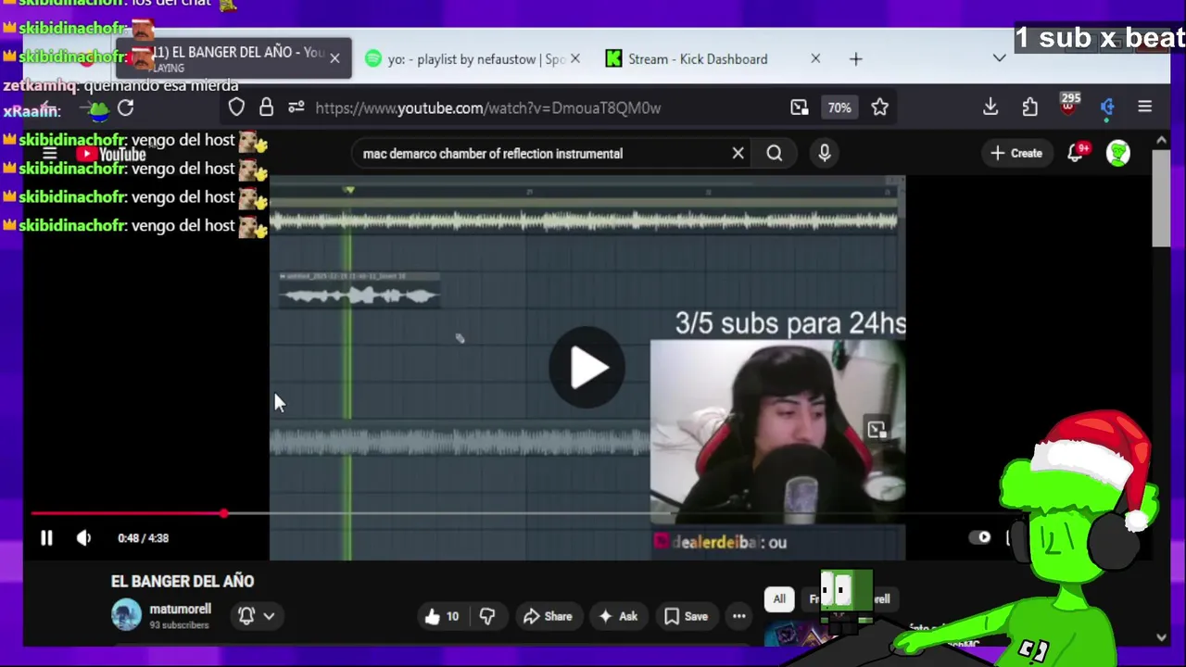This screenshot has height=667, width=1186.
Task: Open YouTube notifications bell
Action: pyautogui.click(x=1076, y=153)
